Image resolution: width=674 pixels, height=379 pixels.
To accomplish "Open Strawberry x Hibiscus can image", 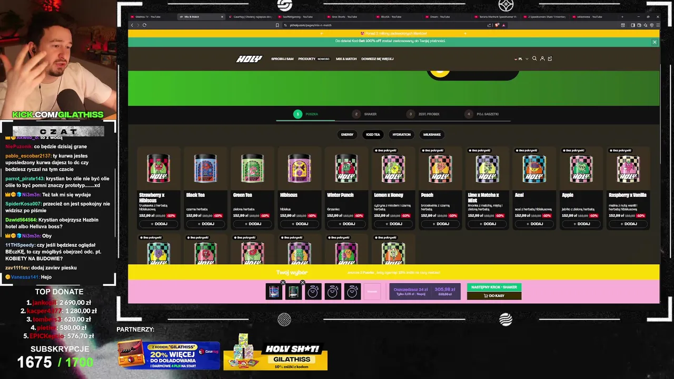I will point(158,168).
